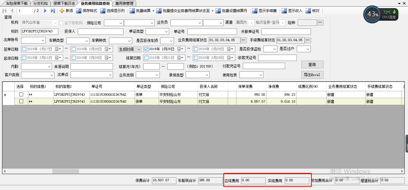Expand the 出单账号 dropdown
Screen dimensions: 408x190
point(43,41)
